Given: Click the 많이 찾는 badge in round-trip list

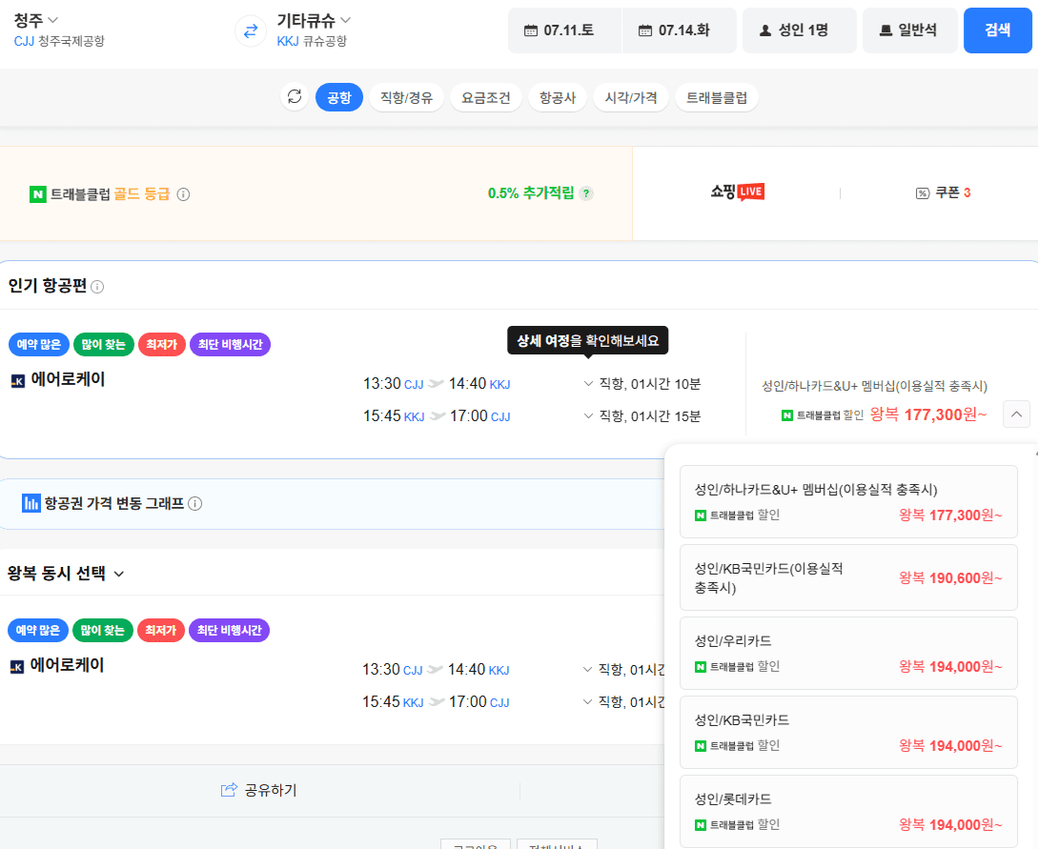Looking at the screenshot, I should point(103,630).
